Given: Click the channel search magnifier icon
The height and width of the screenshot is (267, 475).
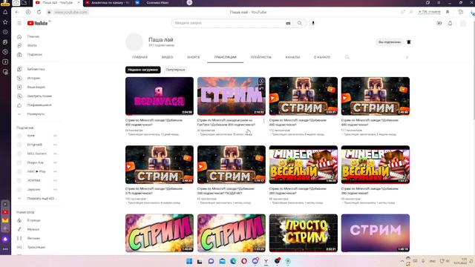Looking at the screenshot, I should pyautogui.click(x=347, y=57).
